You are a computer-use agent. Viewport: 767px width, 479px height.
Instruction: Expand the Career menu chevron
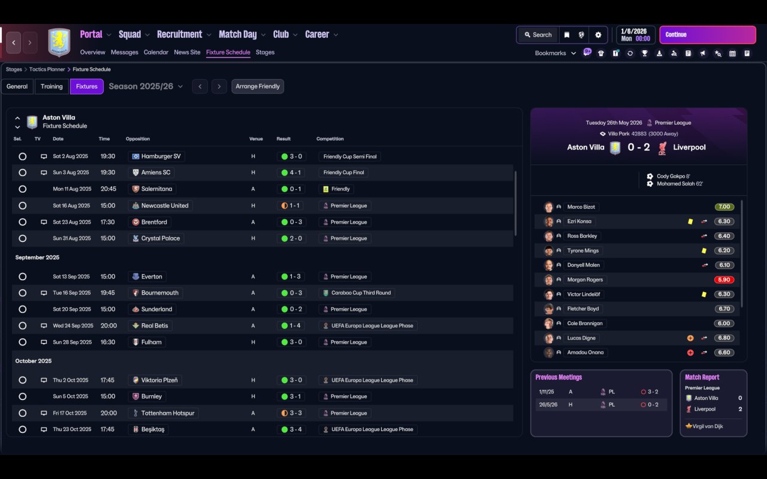[x=336, y=35]
